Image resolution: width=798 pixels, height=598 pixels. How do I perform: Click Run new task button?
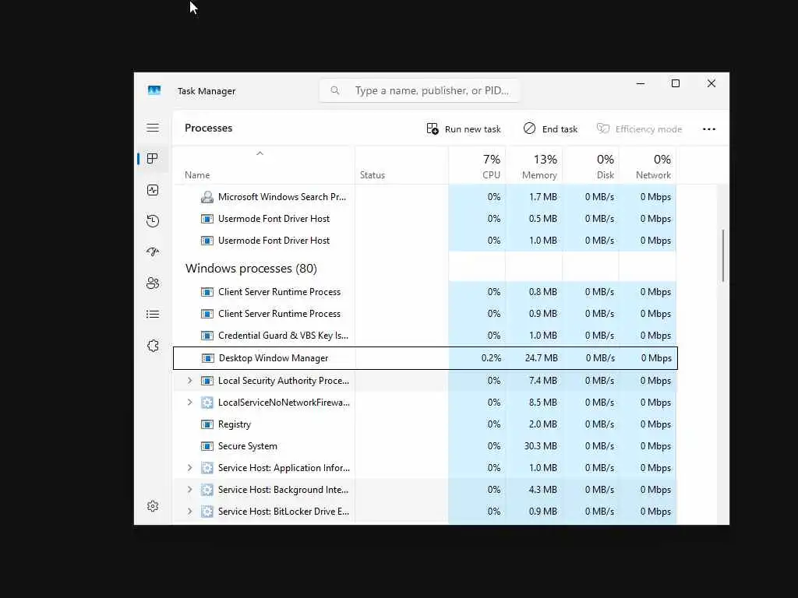point(464,129)
